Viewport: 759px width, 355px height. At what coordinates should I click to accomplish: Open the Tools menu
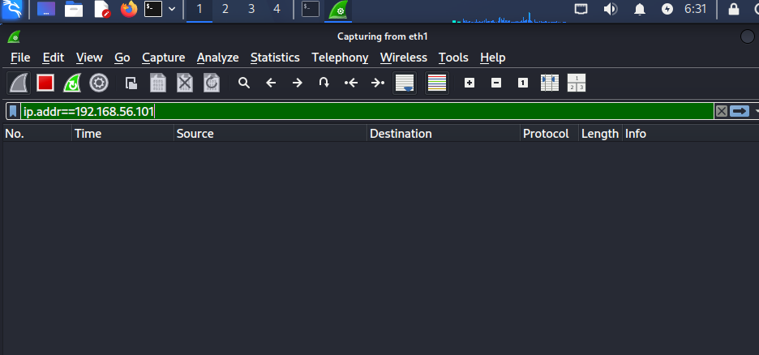[x=453, y=58]
